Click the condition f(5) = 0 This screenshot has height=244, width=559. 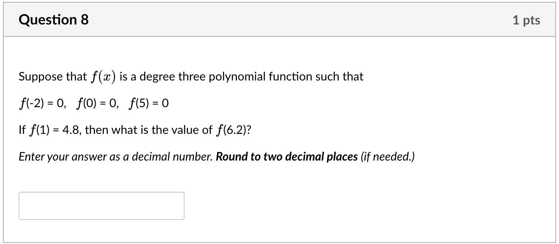pyautogui.click(x=148, y=103)
